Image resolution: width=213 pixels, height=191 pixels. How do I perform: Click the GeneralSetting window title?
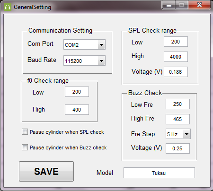32,7
